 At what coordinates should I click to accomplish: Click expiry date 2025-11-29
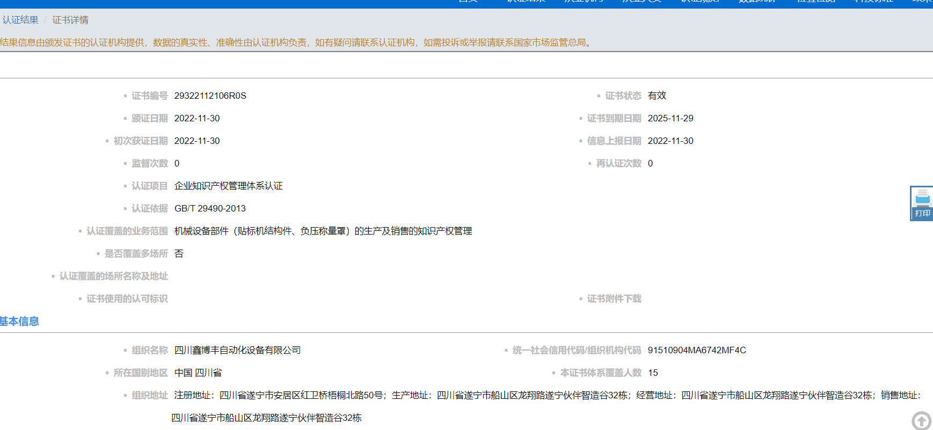tap(670, 118)
